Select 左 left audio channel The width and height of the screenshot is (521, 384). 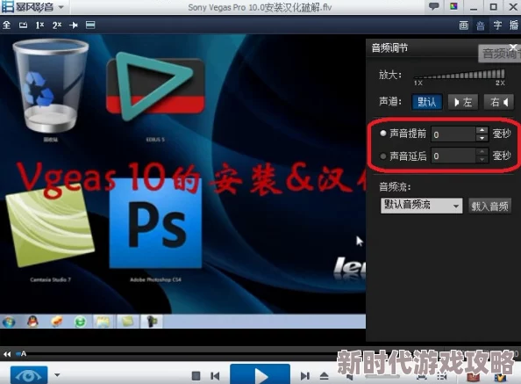[x=463, y=102]
